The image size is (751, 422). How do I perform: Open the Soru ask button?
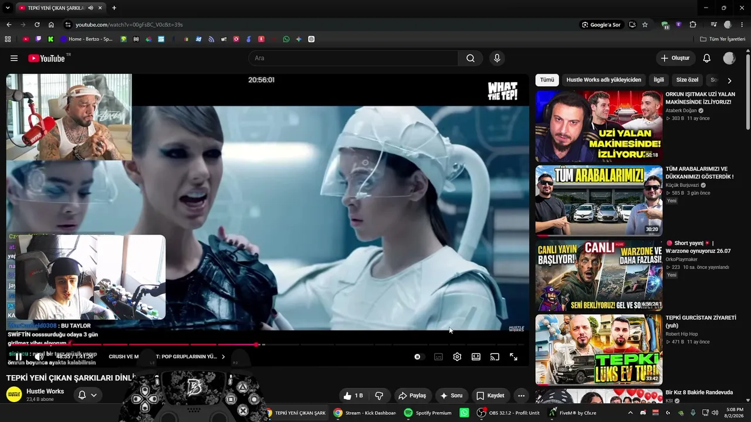coord(451,396)
